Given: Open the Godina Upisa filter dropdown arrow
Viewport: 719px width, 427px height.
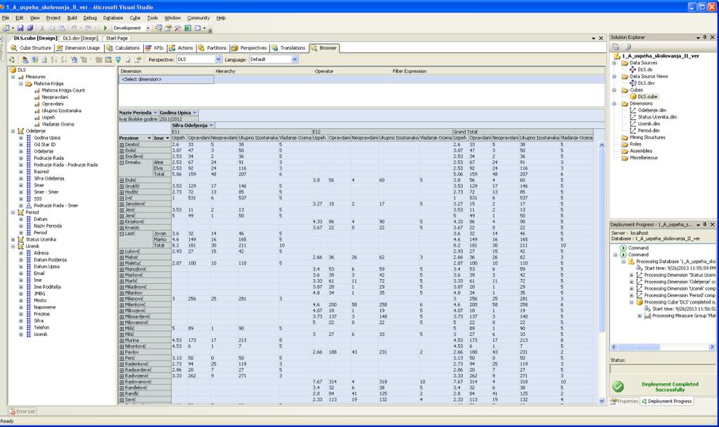Looking at the screenshot, I should [x=195, y=113].
